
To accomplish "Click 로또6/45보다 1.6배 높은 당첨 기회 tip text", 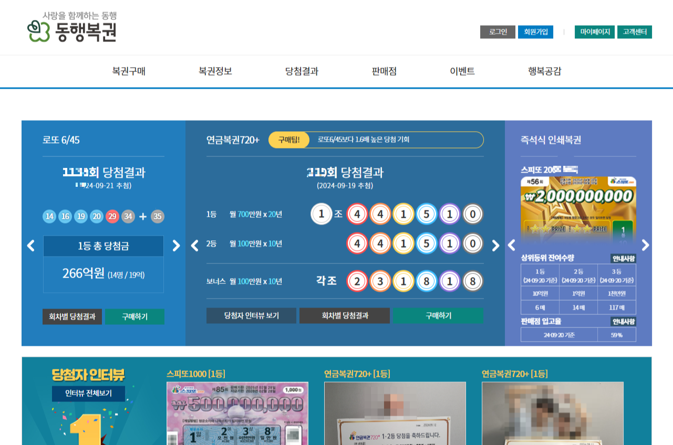I will (364, 140).
